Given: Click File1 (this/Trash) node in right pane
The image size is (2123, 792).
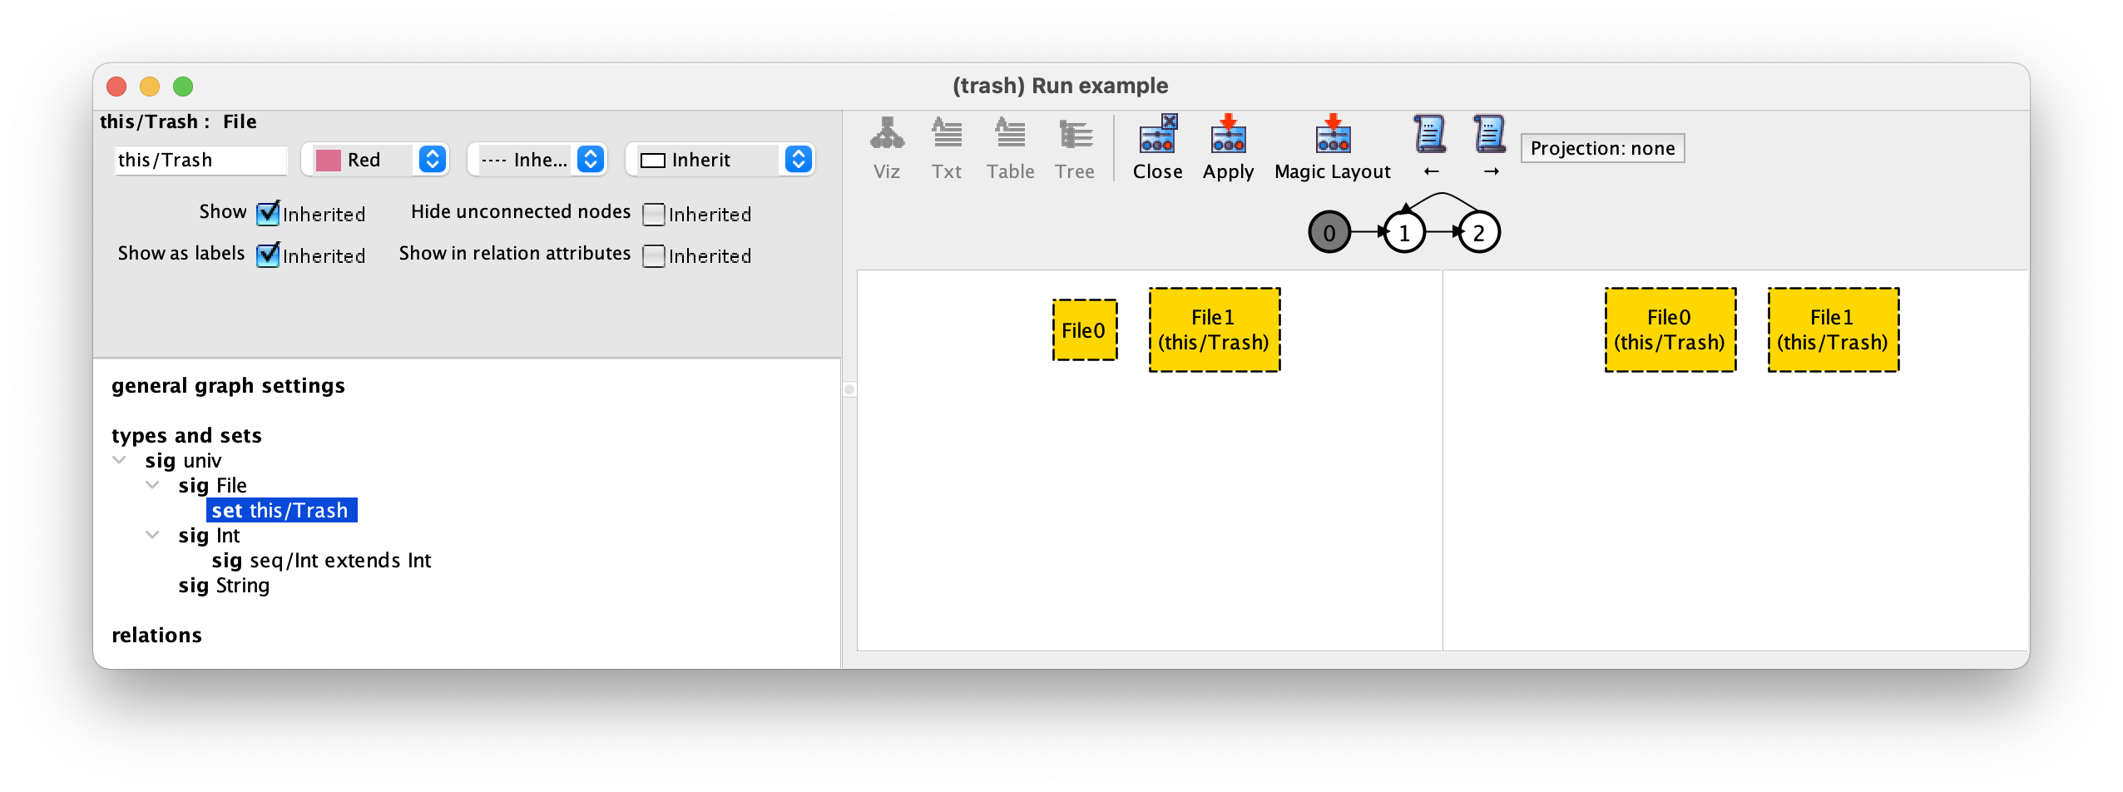Looking at the screenshot, I should coord(1833,329).
